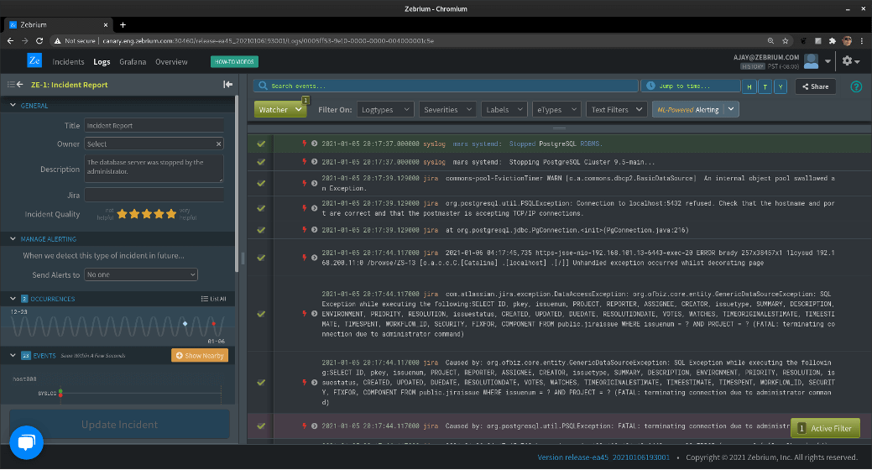Click white diamond marker on occurrences chart
This screenshot has width=872, height=470.
(x=185, y=323)
